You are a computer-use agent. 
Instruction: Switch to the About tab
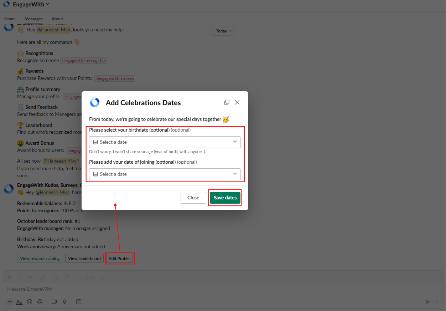point(57,19)
